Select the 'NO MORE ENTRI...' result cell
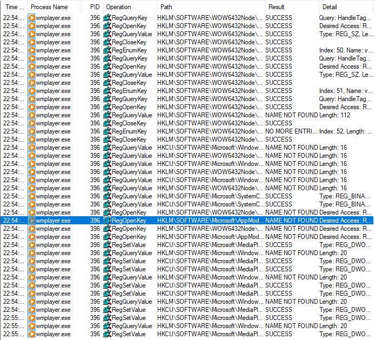This screenshot has height=340, width=375. pyautogui.click(x=291, y=131)
